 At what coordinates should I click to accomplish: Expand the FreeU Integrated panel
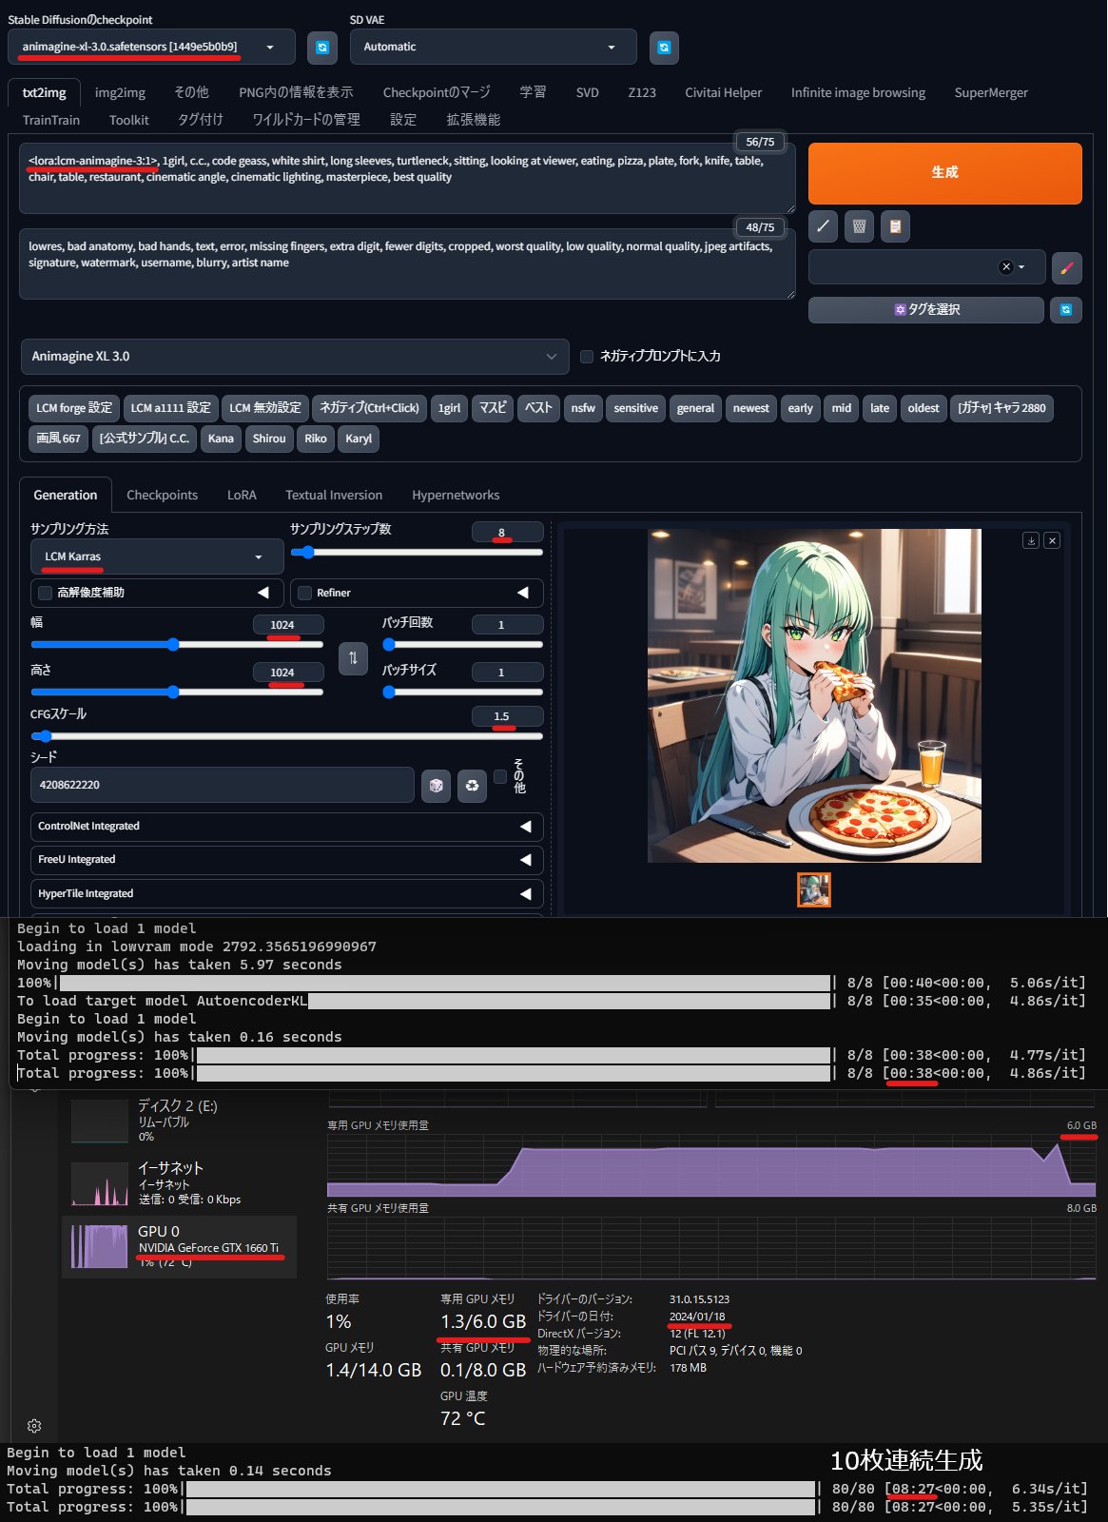tap(287, 860)
